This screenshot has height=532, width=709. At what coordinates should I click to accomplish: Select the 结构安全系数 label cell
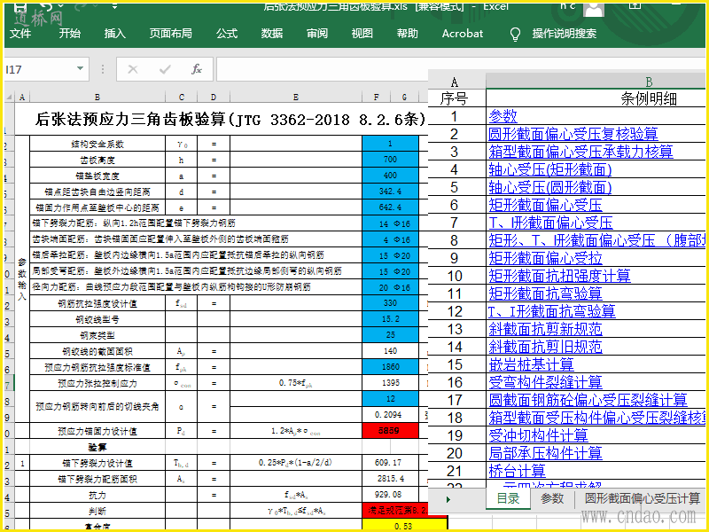[x=97, y=144]
